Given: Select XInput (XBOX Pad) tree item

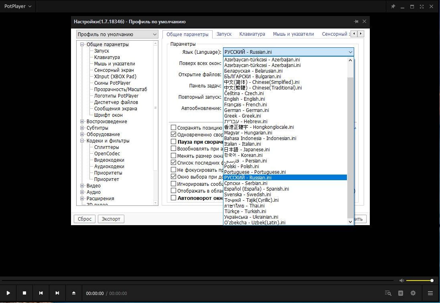Looking at the screenshot, I should 115,76.
